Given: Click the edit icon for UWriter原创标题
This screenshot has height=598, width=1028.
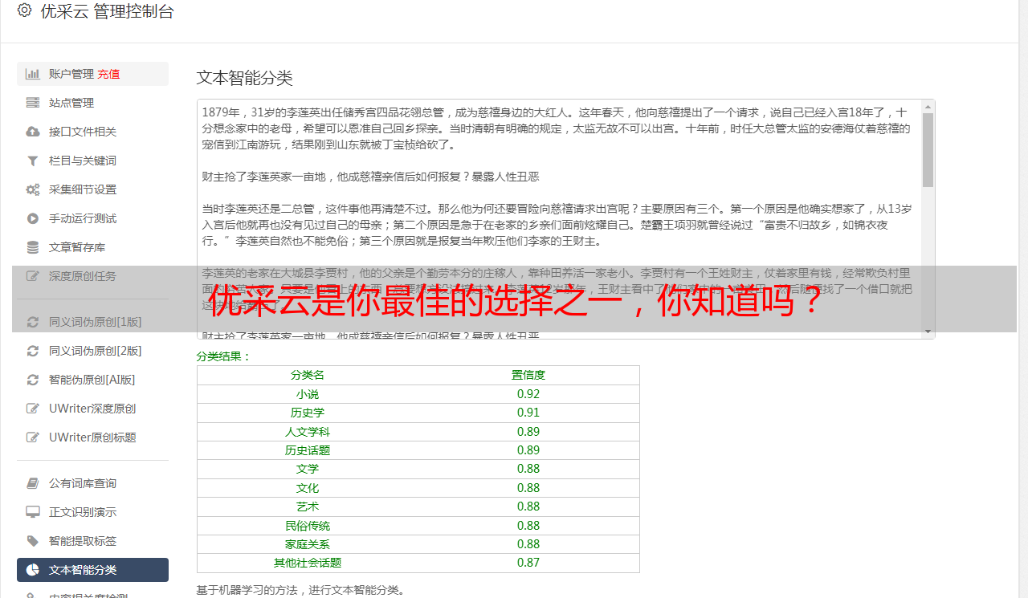Looking at the screenshot, I should (33, 437).
